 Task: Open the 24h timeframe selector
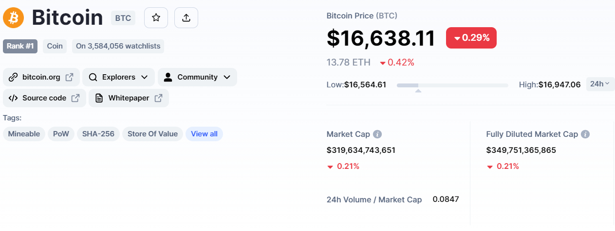(600, 84)
